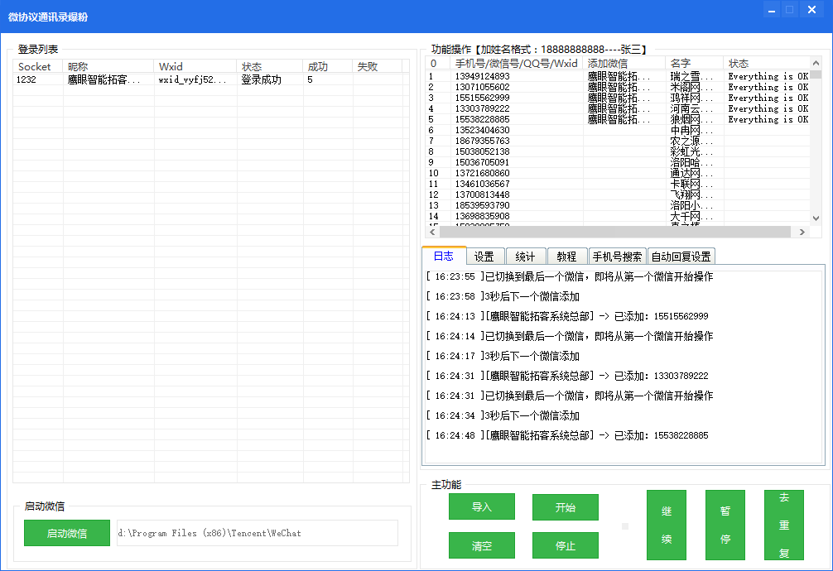Select phone number 13949124893

click(x=483, y=76)
